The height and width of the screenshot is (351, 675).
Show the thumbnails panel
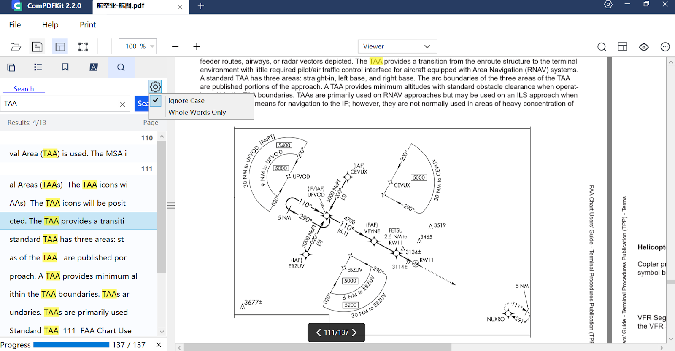point(11,67)
